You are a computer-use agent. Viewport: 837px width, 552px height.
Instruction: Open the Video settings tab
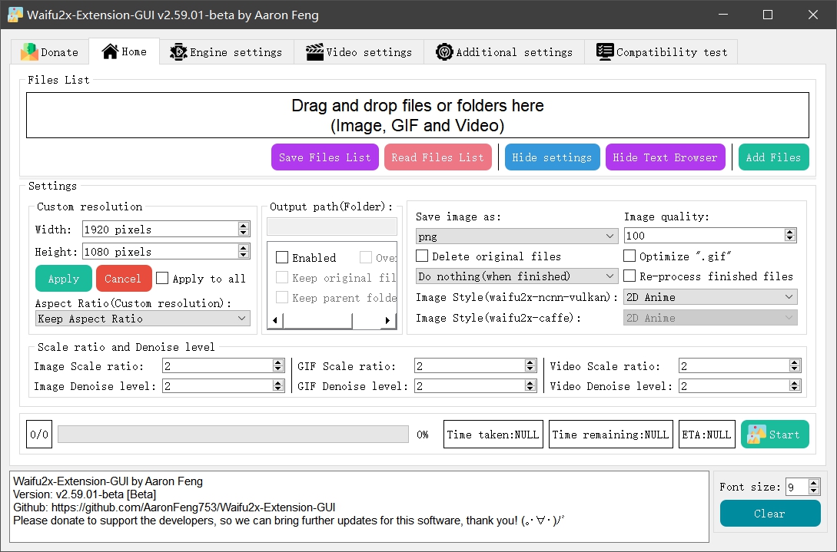pyautogui.click(x=359, y=51)
